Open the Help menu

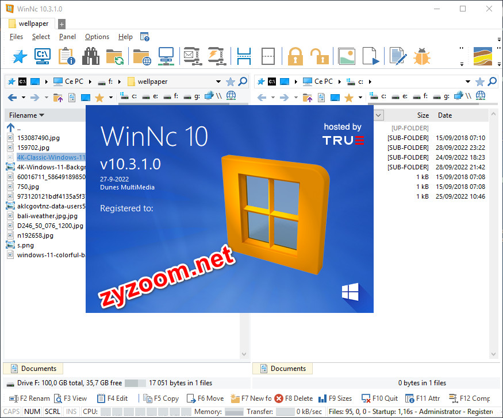click(x=125, y=37)
